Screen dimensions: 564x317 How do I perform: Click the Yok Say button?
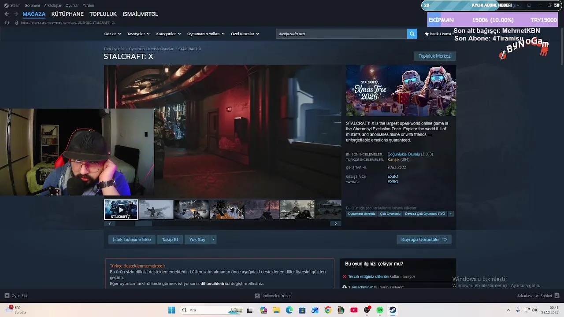click(x=197, y=240)
